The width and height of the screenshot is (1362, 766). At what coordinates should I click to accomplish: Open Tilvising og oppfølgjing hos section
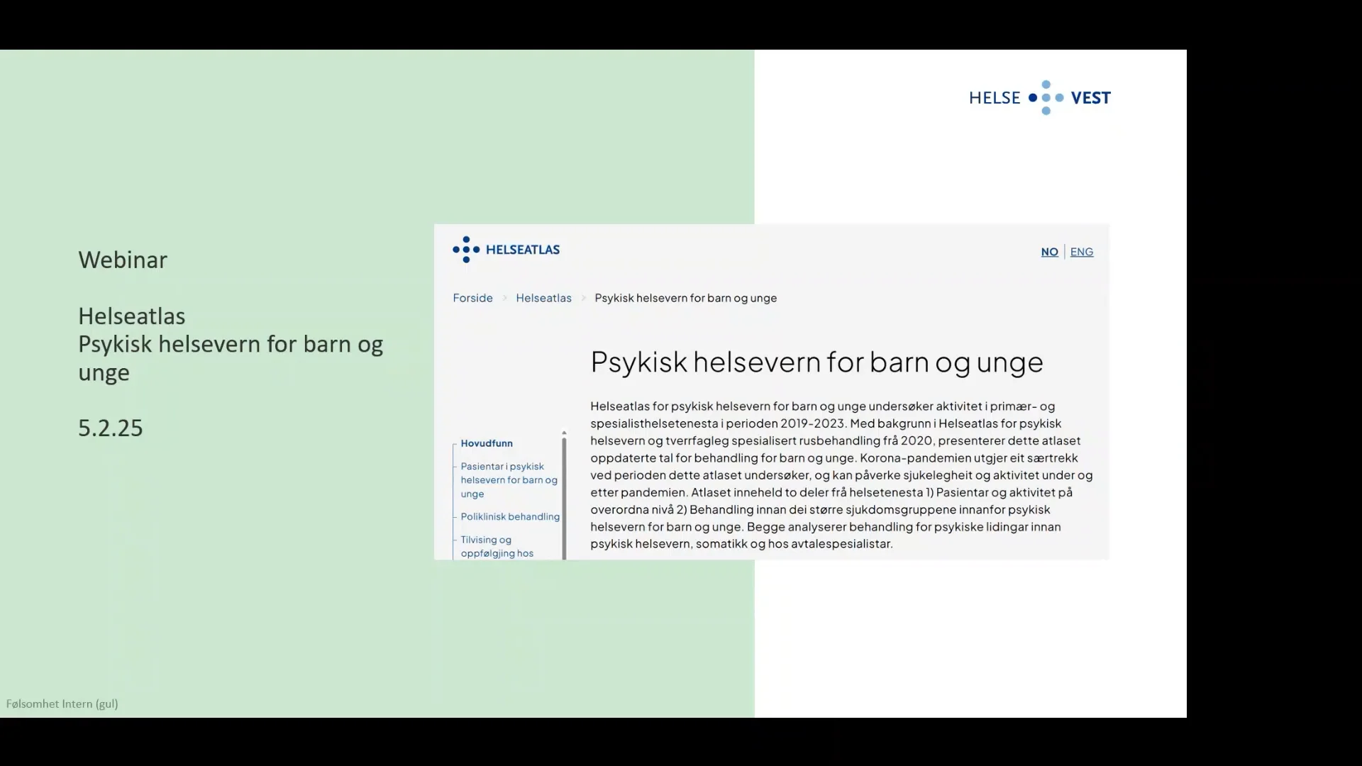[x=497, y=546]
